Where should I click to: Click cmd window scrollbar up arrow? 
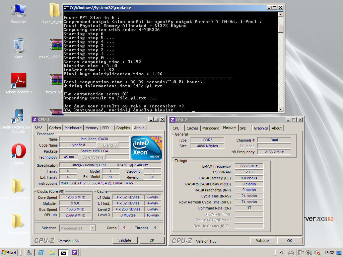tap(281, 14)
